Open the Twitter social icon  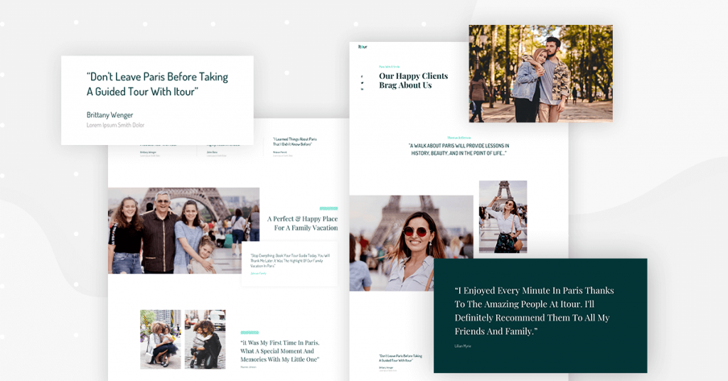tap(362, 83)
